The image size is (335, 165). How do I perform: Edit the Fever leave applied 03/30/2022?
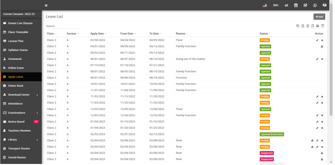coord(317,40)
